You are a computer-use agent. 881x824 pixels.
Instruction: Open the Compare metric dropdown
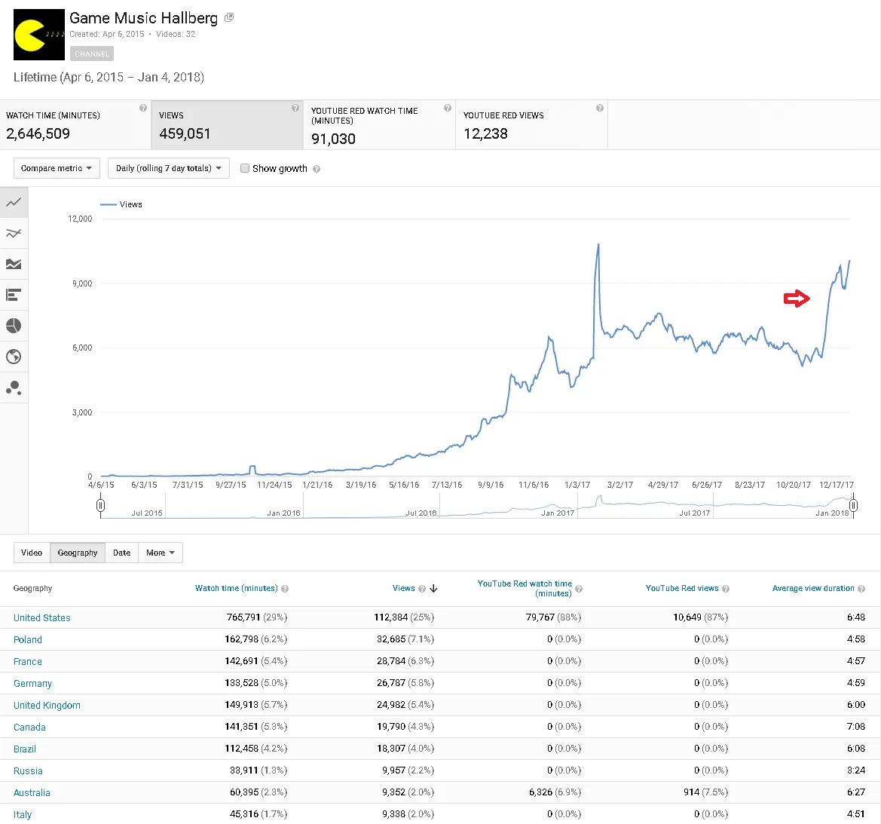click(57, 168)
